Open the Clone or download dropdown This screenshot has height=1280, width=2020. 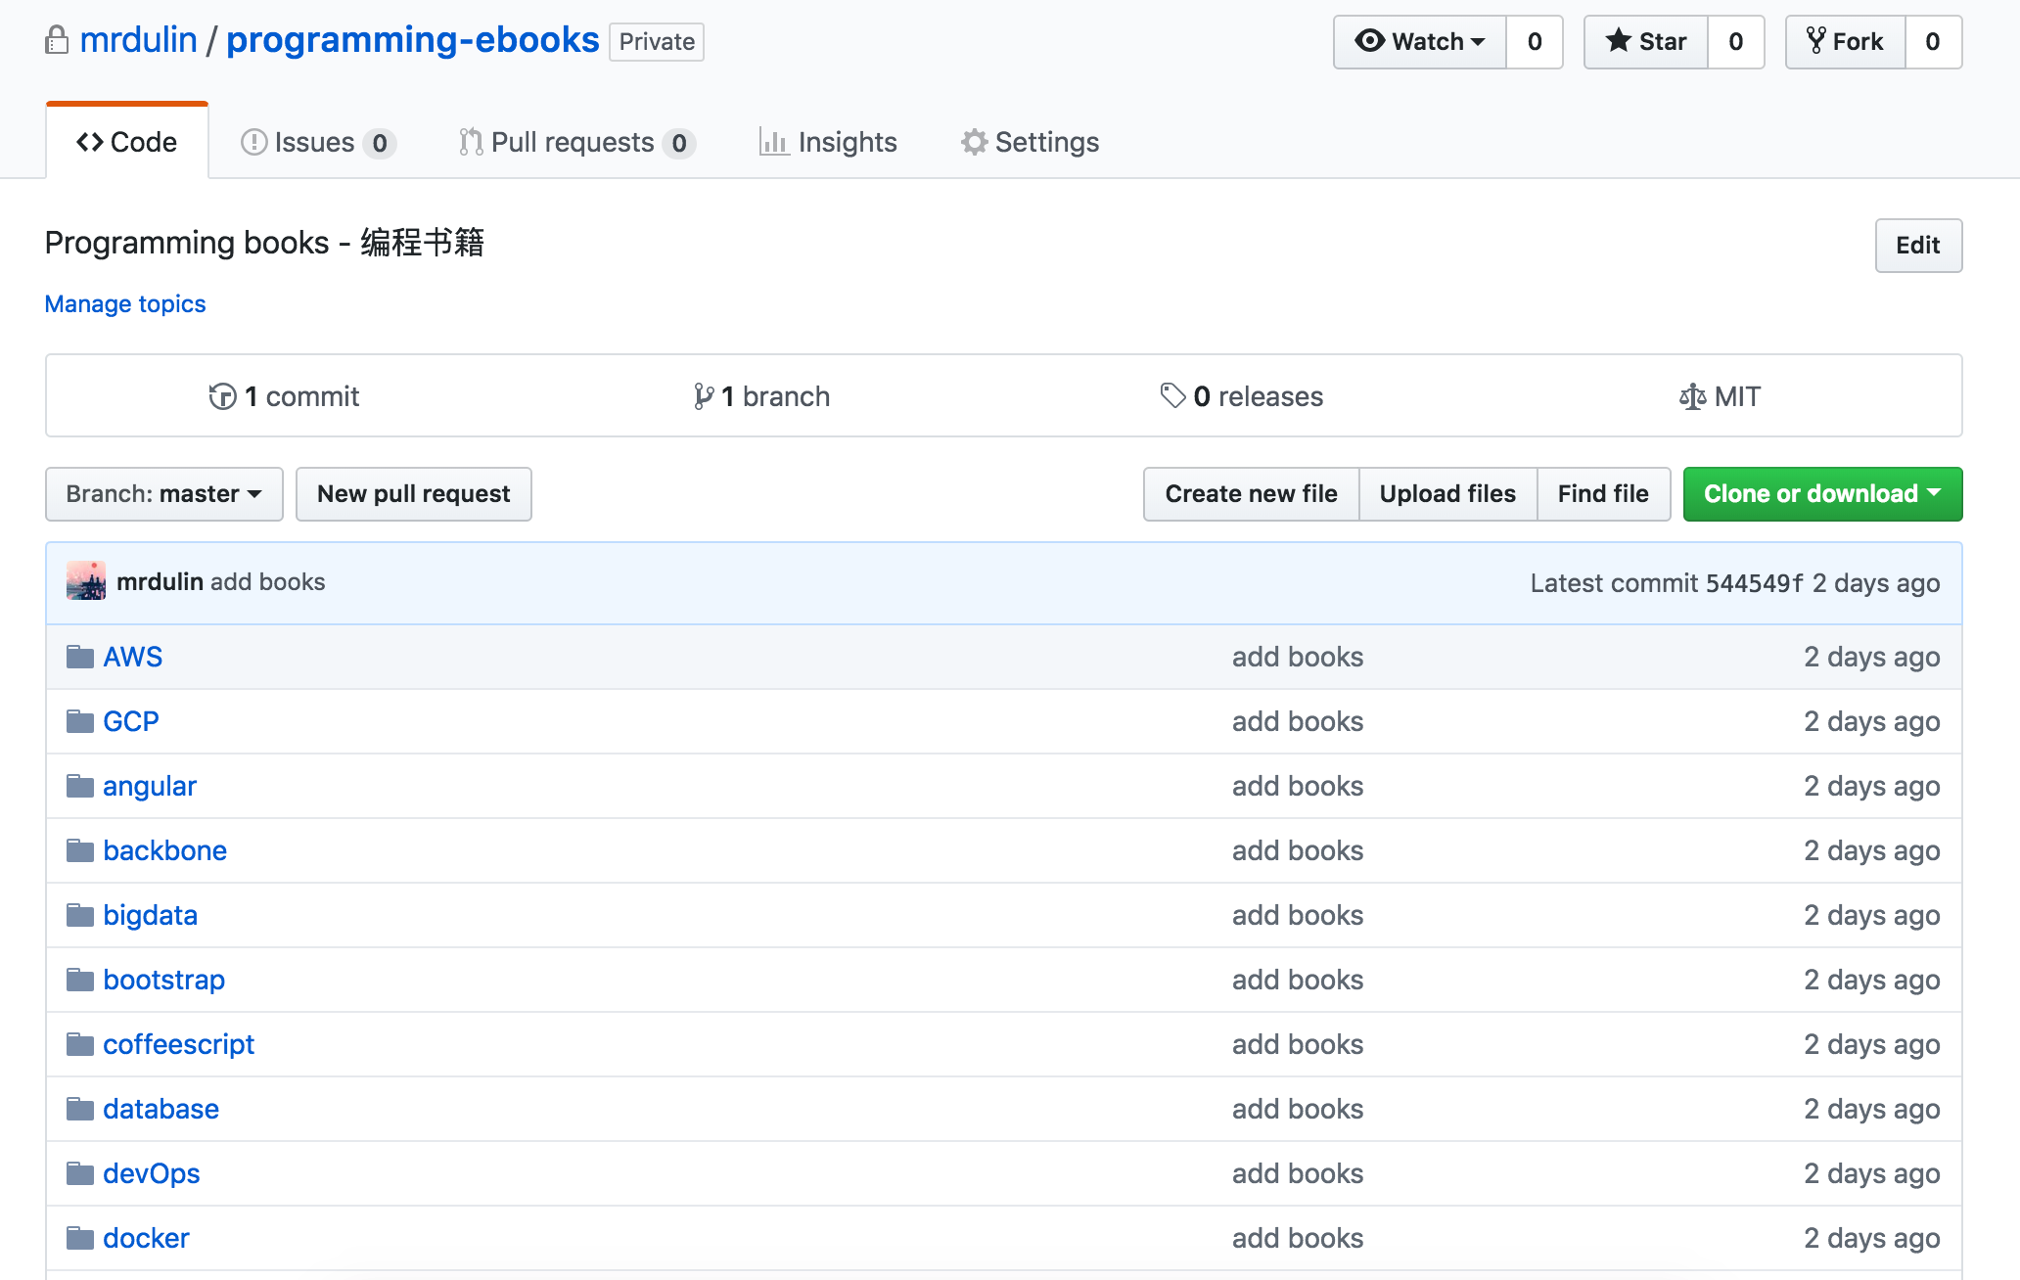[x=1821, y=493]
